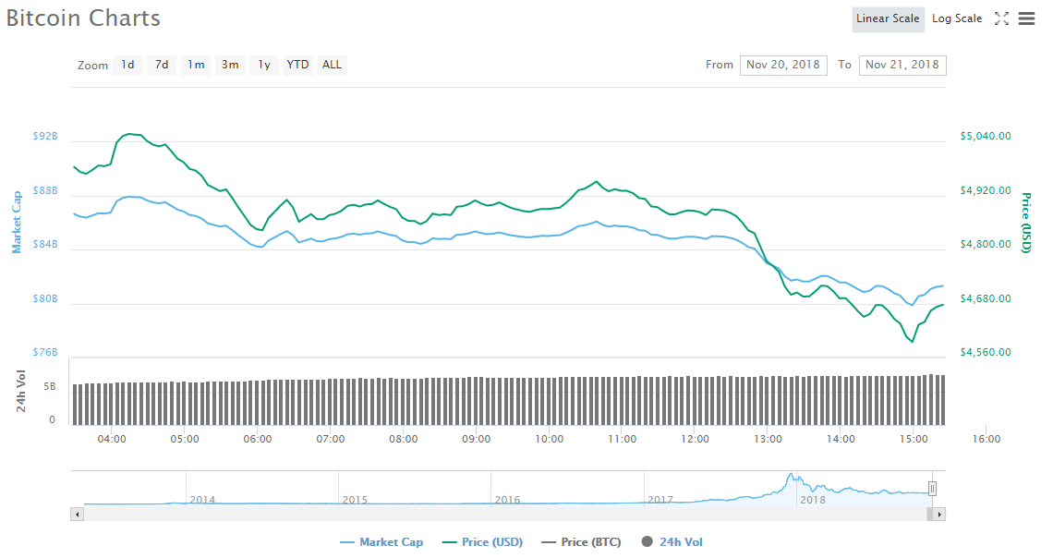Click the $92B market cap label
This screenshot has height=558, width=1053.
45,137
